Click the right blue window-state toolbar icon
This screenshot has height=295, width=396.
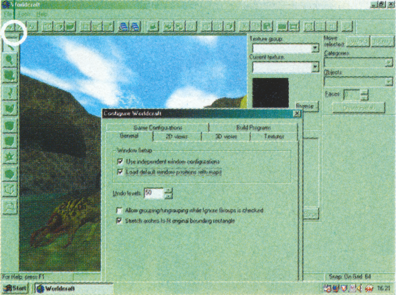pos(135,26)
